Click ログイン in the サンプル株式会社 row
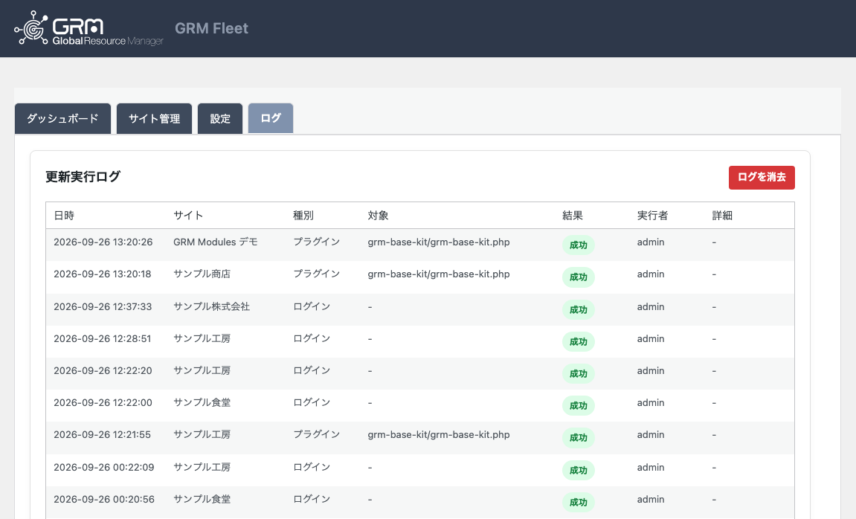This screenshot has width=856, height=519. click(x=312, y=306)
